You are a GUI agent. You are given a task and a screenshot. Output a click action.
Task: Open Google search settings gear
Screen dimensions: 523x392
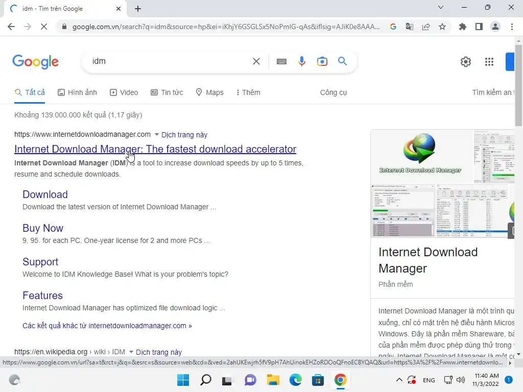[466, 62]
